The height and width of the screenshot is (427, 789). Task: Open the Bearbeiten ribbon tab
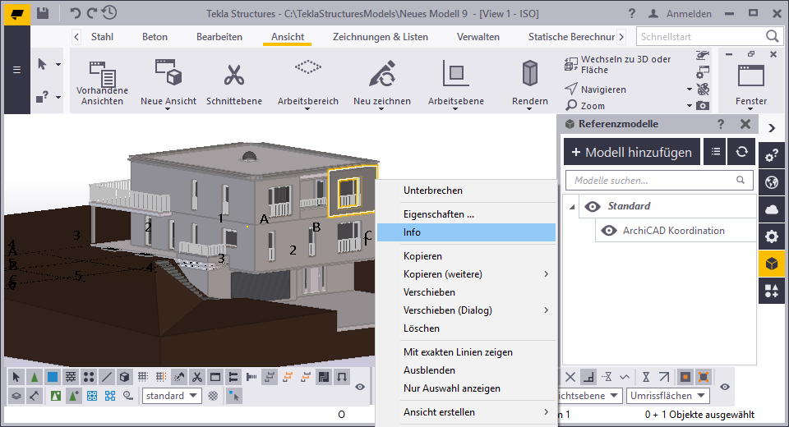(x=219, y=37)
